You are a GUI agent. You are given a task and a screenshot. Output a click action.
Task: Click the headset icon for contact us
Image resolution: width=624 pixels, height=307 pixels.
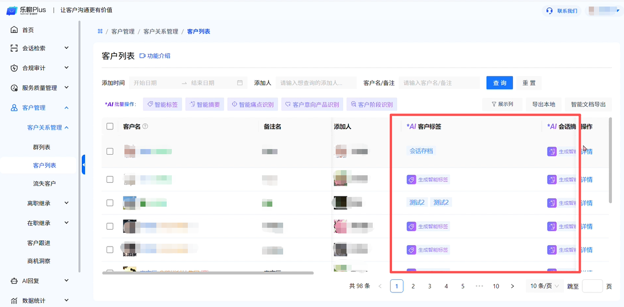549,11
